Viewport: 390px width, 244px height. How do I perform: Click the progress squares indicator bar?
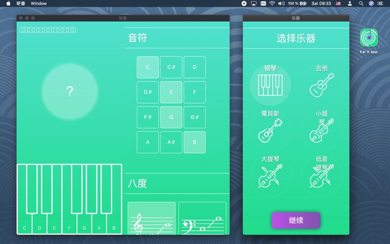pyautogui.click(x=48, y=30)
